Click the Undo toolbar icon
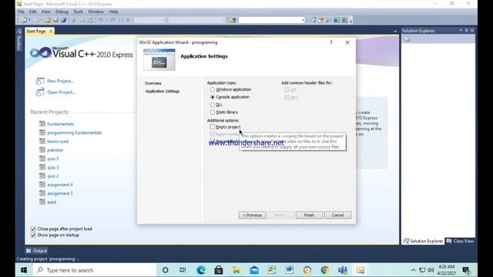The width and height of the screenshot is (493, 277). pos(100,20)
